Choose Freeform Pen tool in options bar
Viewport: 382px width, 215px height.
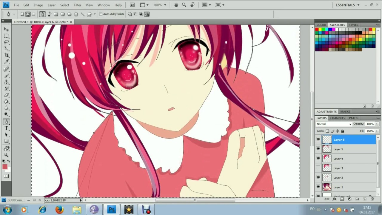coord(49,14)
